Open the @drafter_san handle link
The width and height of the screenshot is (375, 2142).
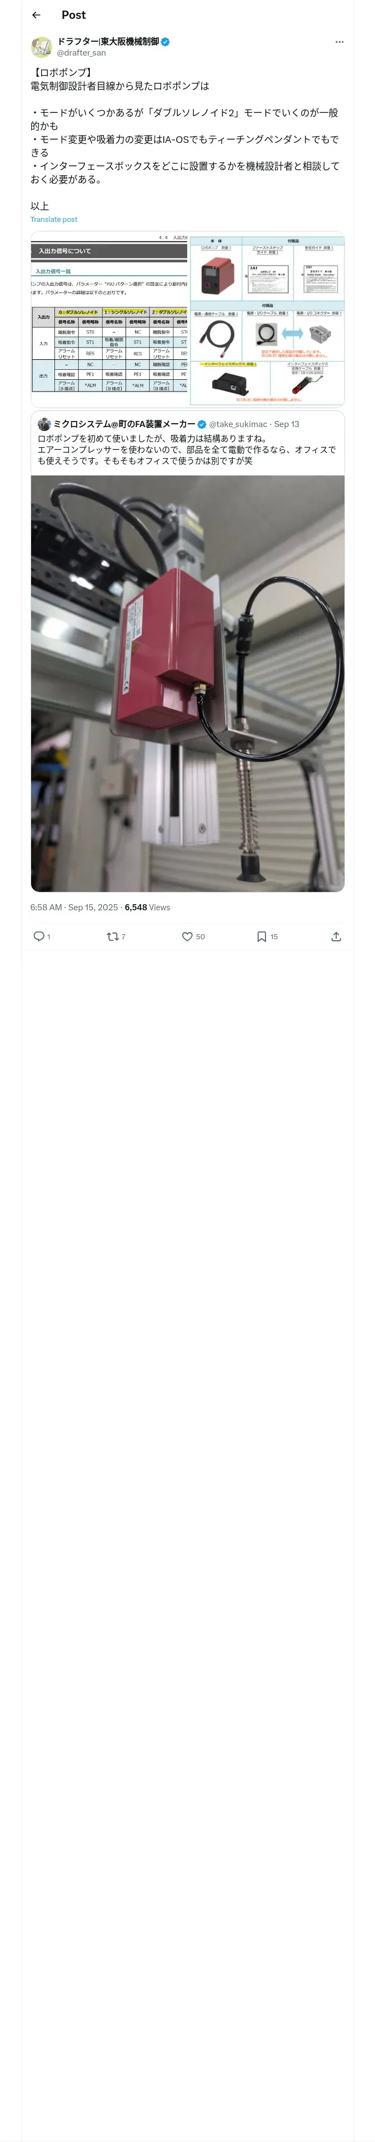[x=82, y=53]
